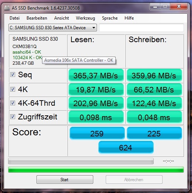This screenshot has width=192, height=193.
Task: Minimize the AS SSD Benchmark window
Action: (x=155, y=6)
